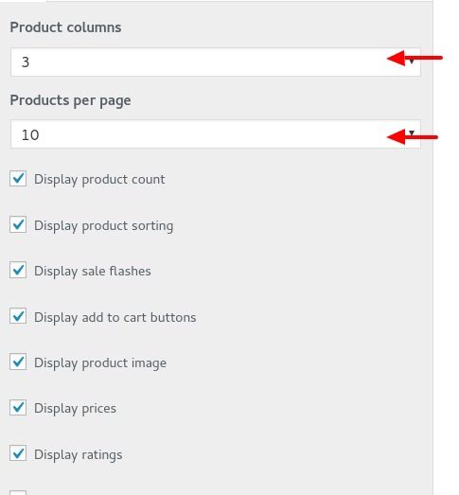The height and width of the screenshot is (495, 459).
Task: Turn off the Display ratings checkbox
Action: pyautogui.click(x=18, y=453)
